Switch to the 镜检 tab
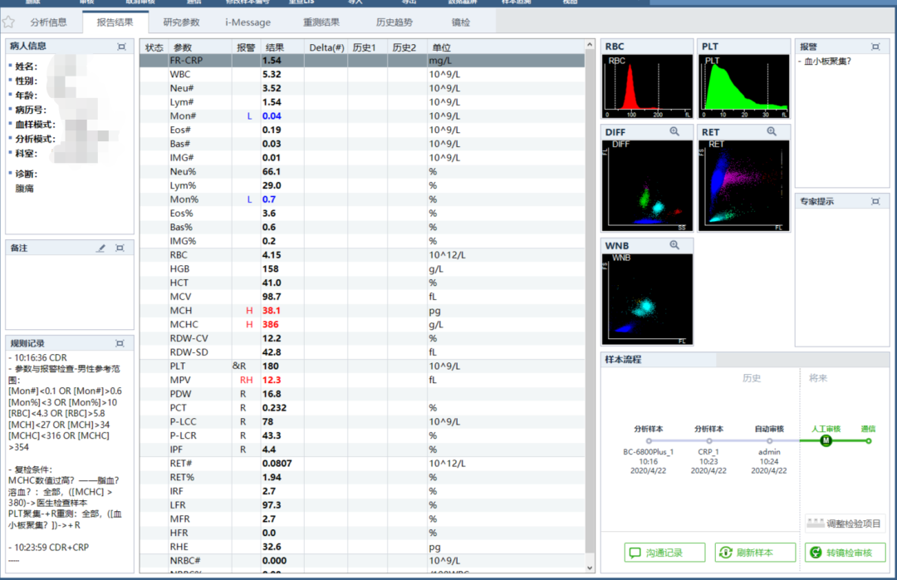 click(460, 22)
